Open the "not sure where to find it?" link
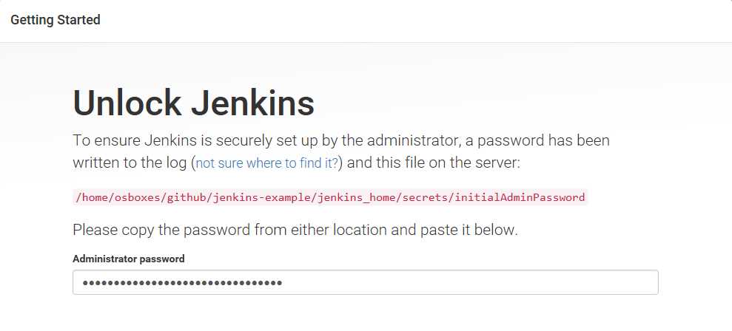 pyautogui.click(x=266, y=163)
